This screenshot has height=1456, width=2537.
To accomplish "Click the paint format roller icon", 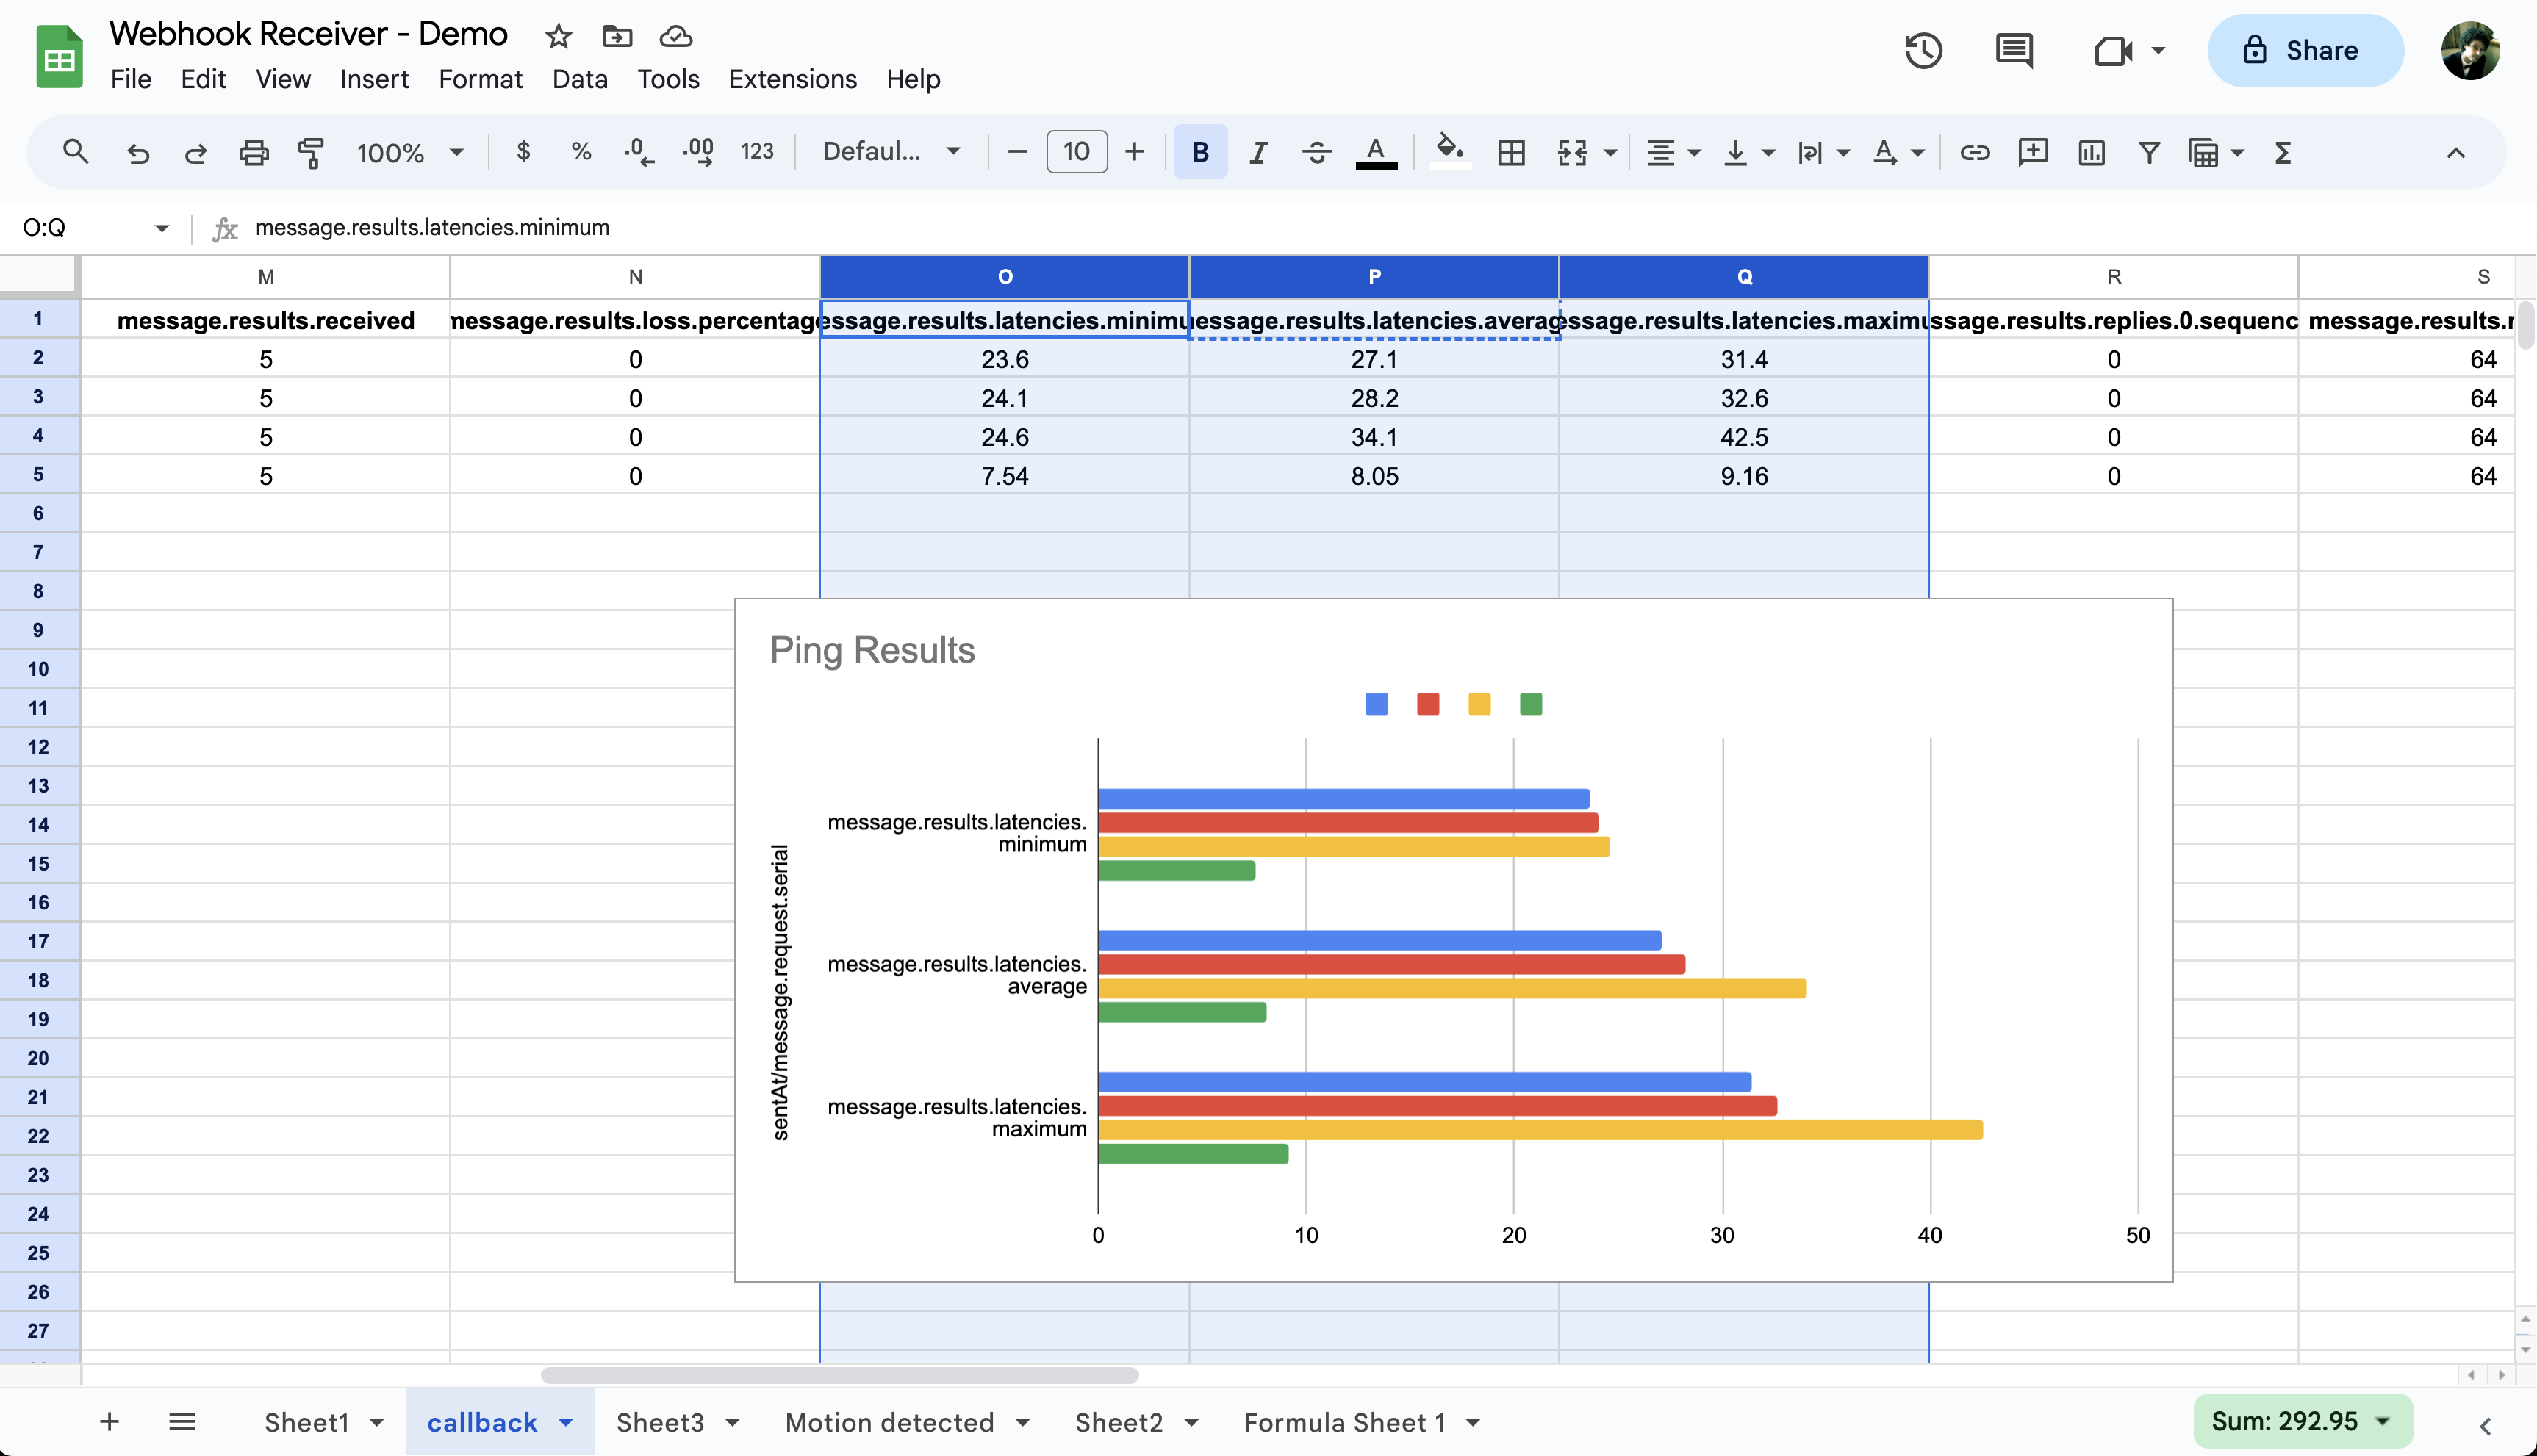I will (311, 152).
